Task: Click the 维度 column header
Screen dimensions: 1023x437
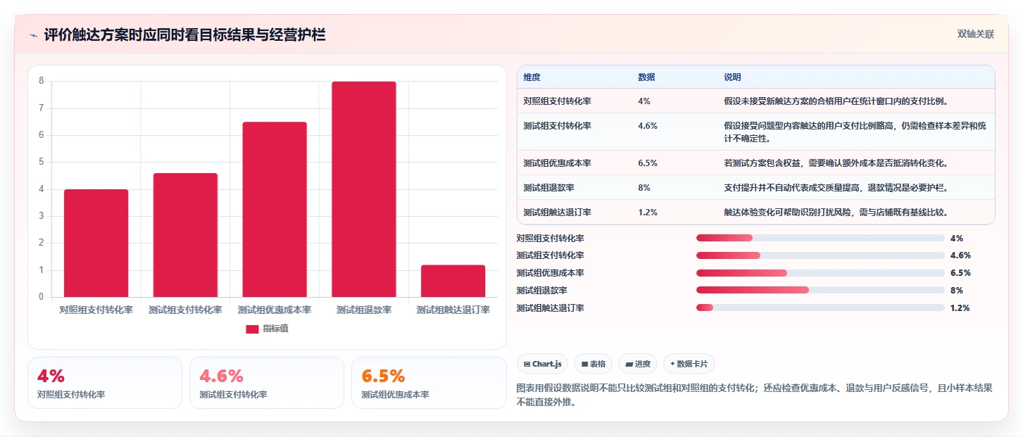Action: tap(532, 77)
